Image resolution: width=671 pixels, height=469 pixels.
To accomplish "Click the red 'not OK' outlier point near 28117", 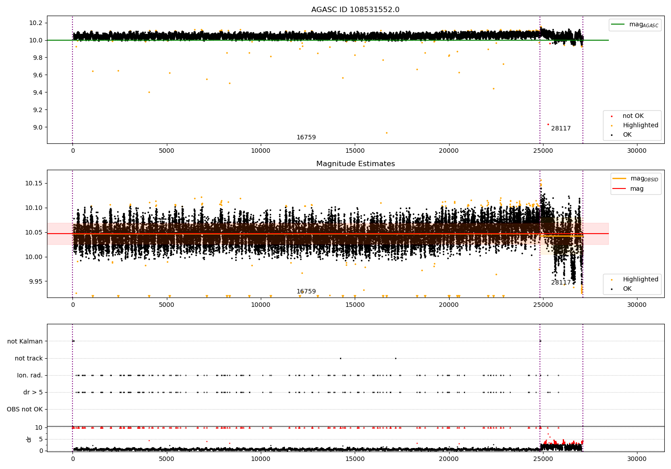I will tap(548, 124).
